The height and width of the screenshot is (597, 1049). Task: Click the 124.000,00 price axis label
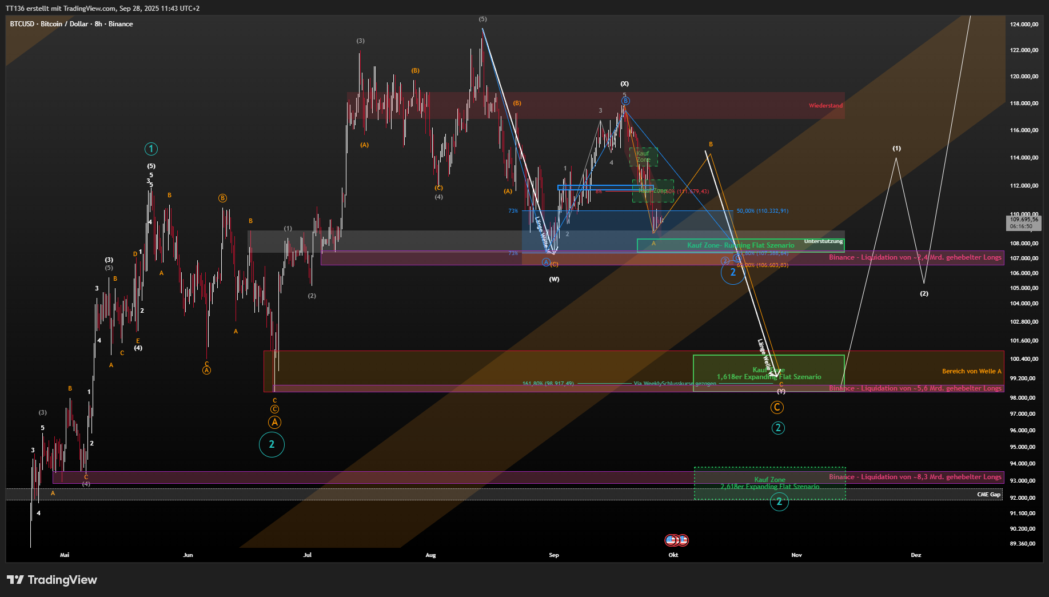pyautogui.click(x=1024, y=25)
